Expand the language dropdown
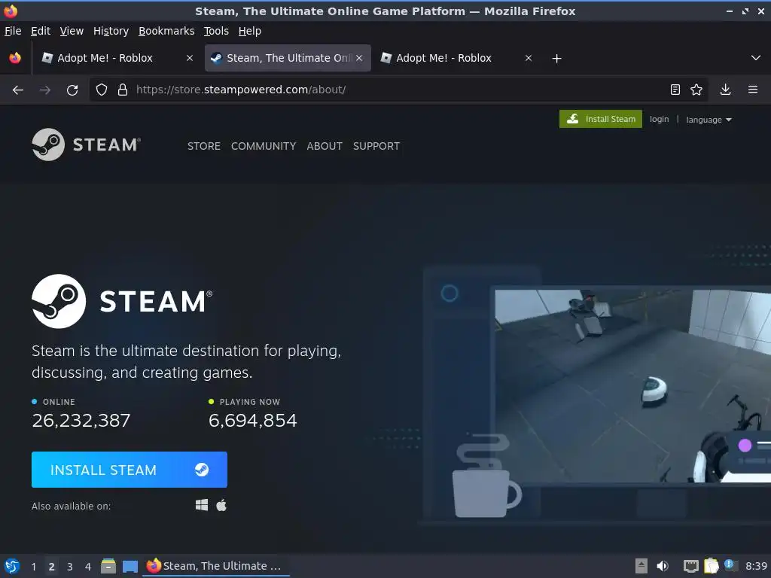Image resolution: width=771 pixels, height=578 pixels. [709, 120]
